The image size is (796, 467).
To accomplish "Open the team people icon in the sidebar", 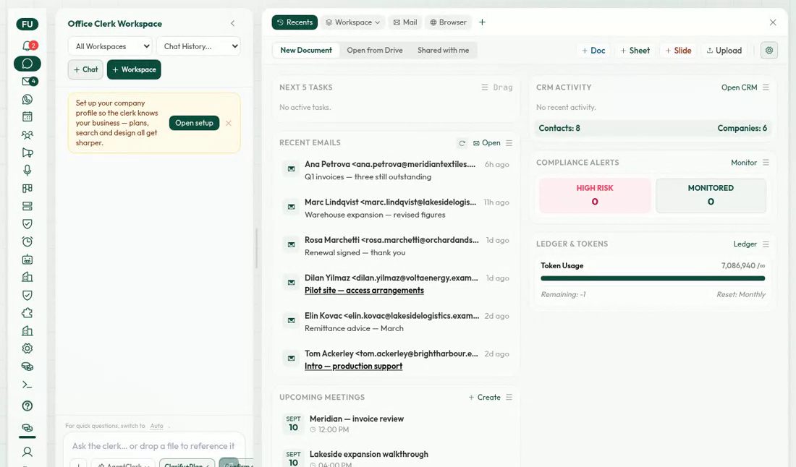I will coord(27,135).
